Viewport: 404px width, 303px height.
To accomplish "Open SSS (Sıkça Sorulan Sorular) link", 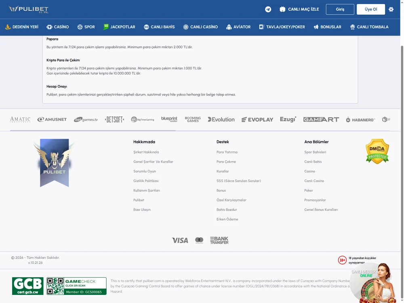I will pyautogui.click(x=239, y=181).
